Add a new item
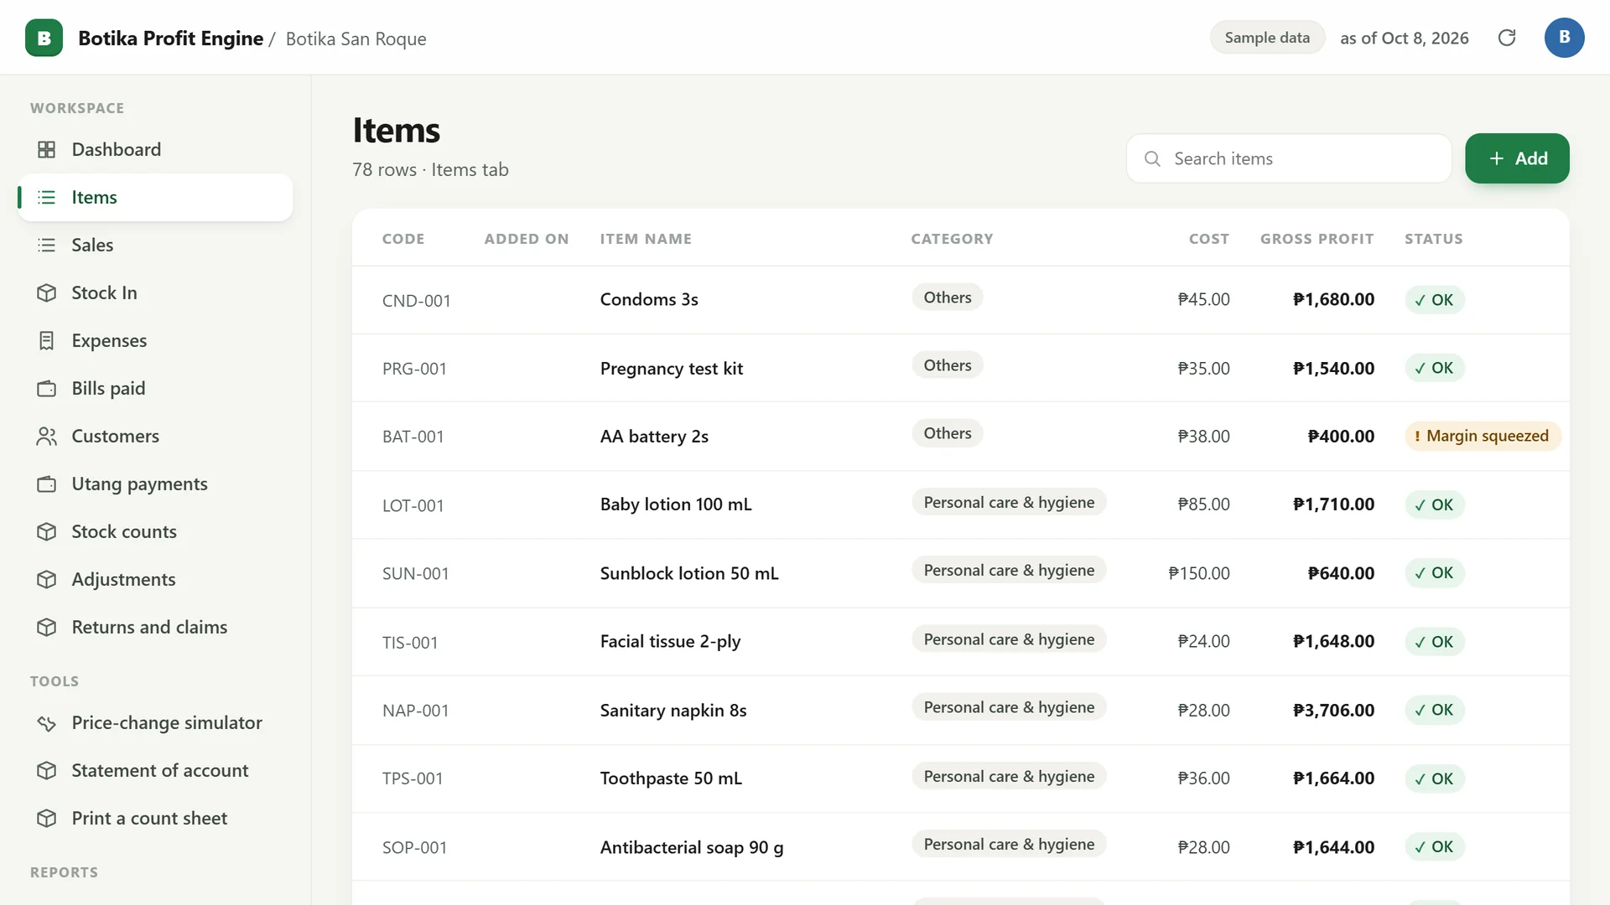Viewport: 1610px width, 905px height. (x=1517, y=158)
